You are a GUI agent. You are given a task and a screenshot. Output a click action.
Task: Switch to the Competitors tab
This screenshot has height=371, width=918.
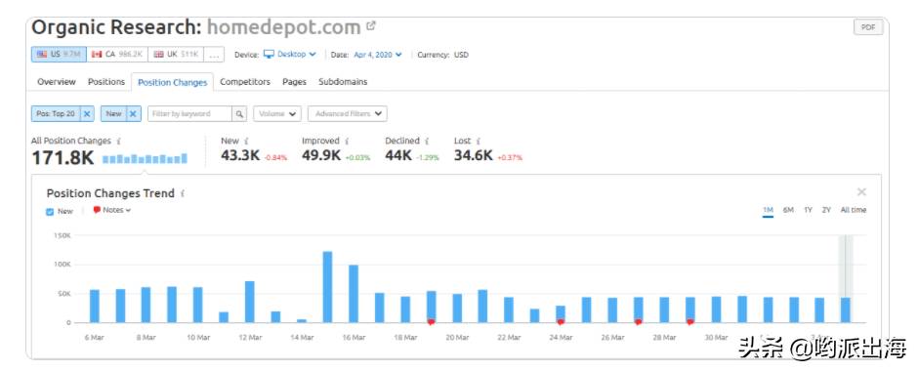pos(245,82)
